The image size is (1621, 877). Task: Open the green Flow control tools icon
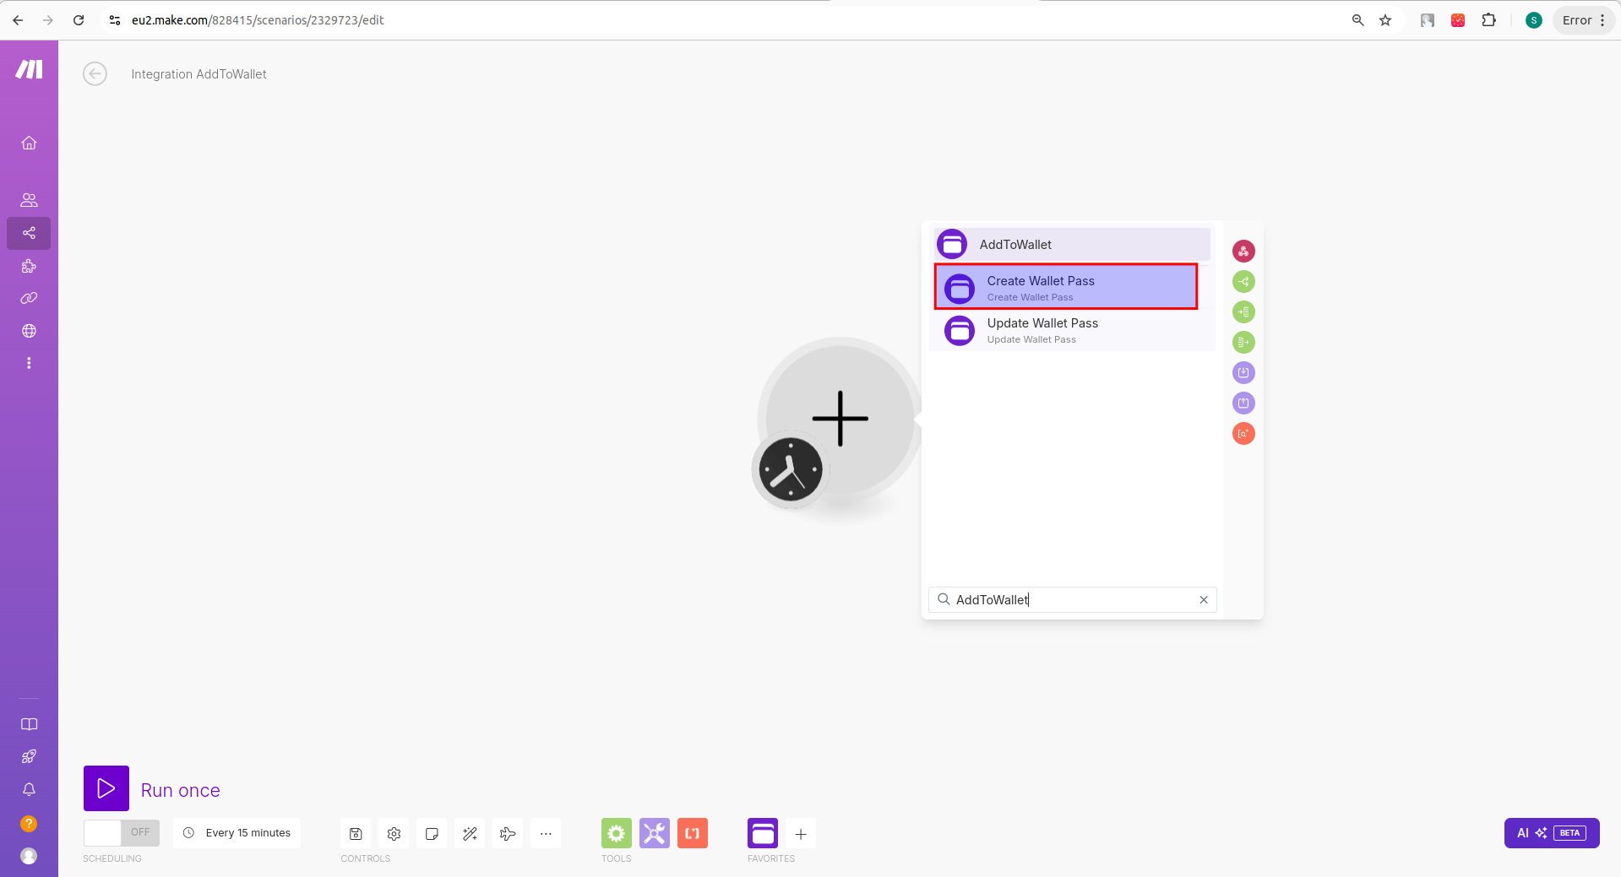[617, 834]
